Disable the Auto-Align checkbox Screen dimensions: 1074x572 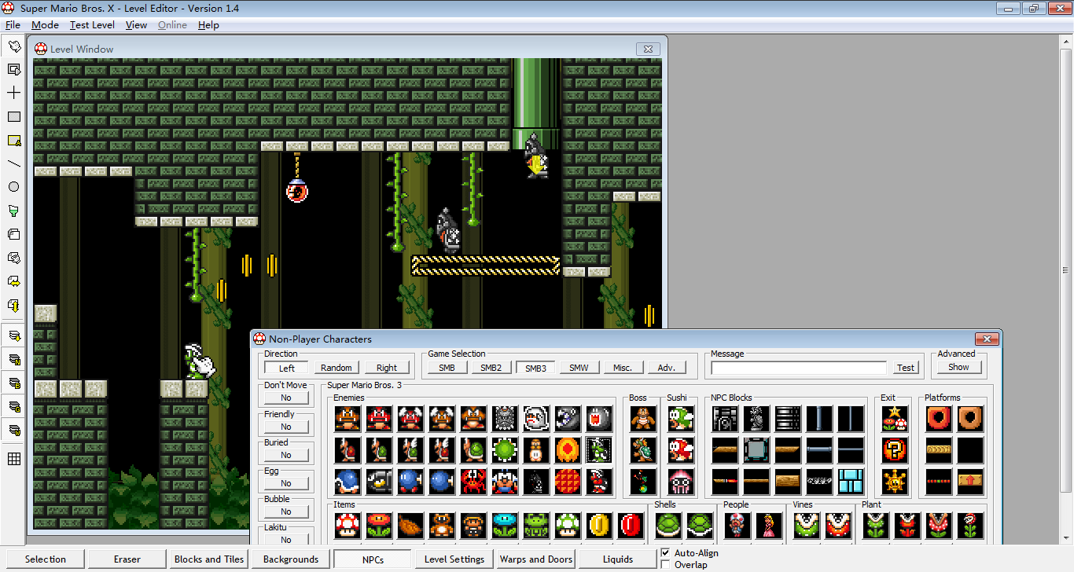(x=666, y=553)
